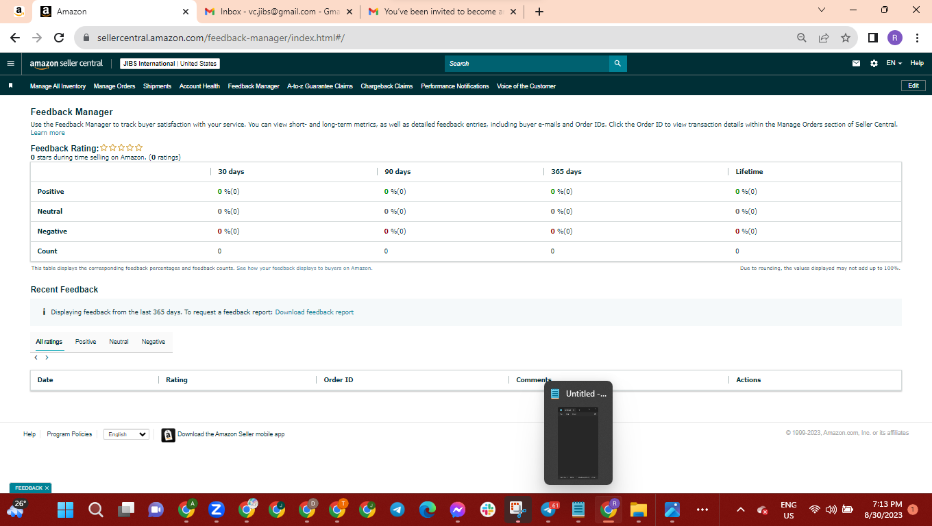The height and width of the screenshot is (526, 932).
Task: Expand the Chrome tab search chevron
Action: point(822,10)
